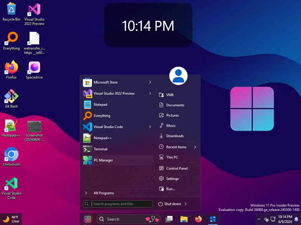The width and height of the screenshot is (301, 225).
Task: Expand Microsoft Store jump list arrow
Action: pyautogui.click(x=150, y=82)
